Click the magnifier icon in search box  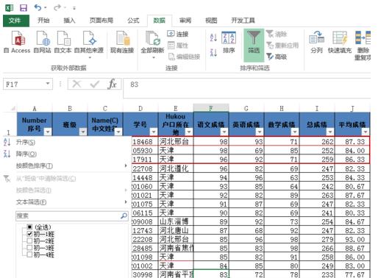[x=124, y=215]
